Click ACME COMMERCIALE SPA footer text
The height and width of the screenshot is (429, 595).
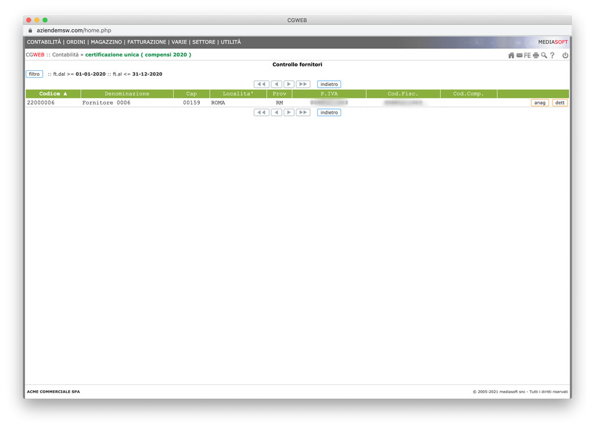[53, 391]
